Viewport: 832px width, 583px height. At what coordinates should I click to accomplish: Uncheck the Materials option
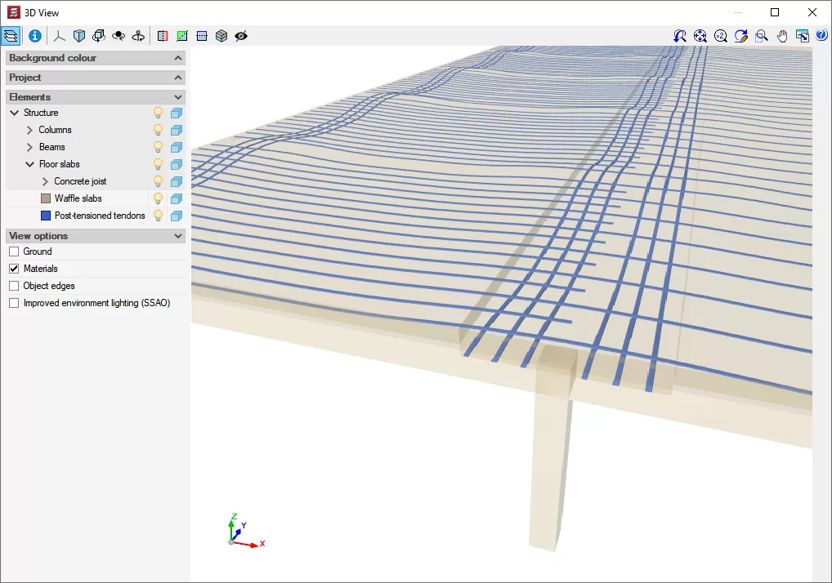pos(14,269)
